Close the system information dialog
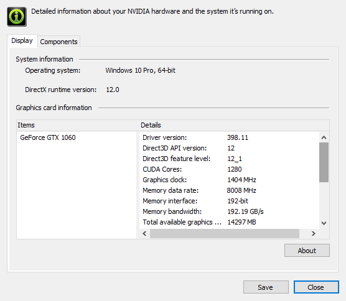This screenshot has height=301, width=346. tap(316, 287)
